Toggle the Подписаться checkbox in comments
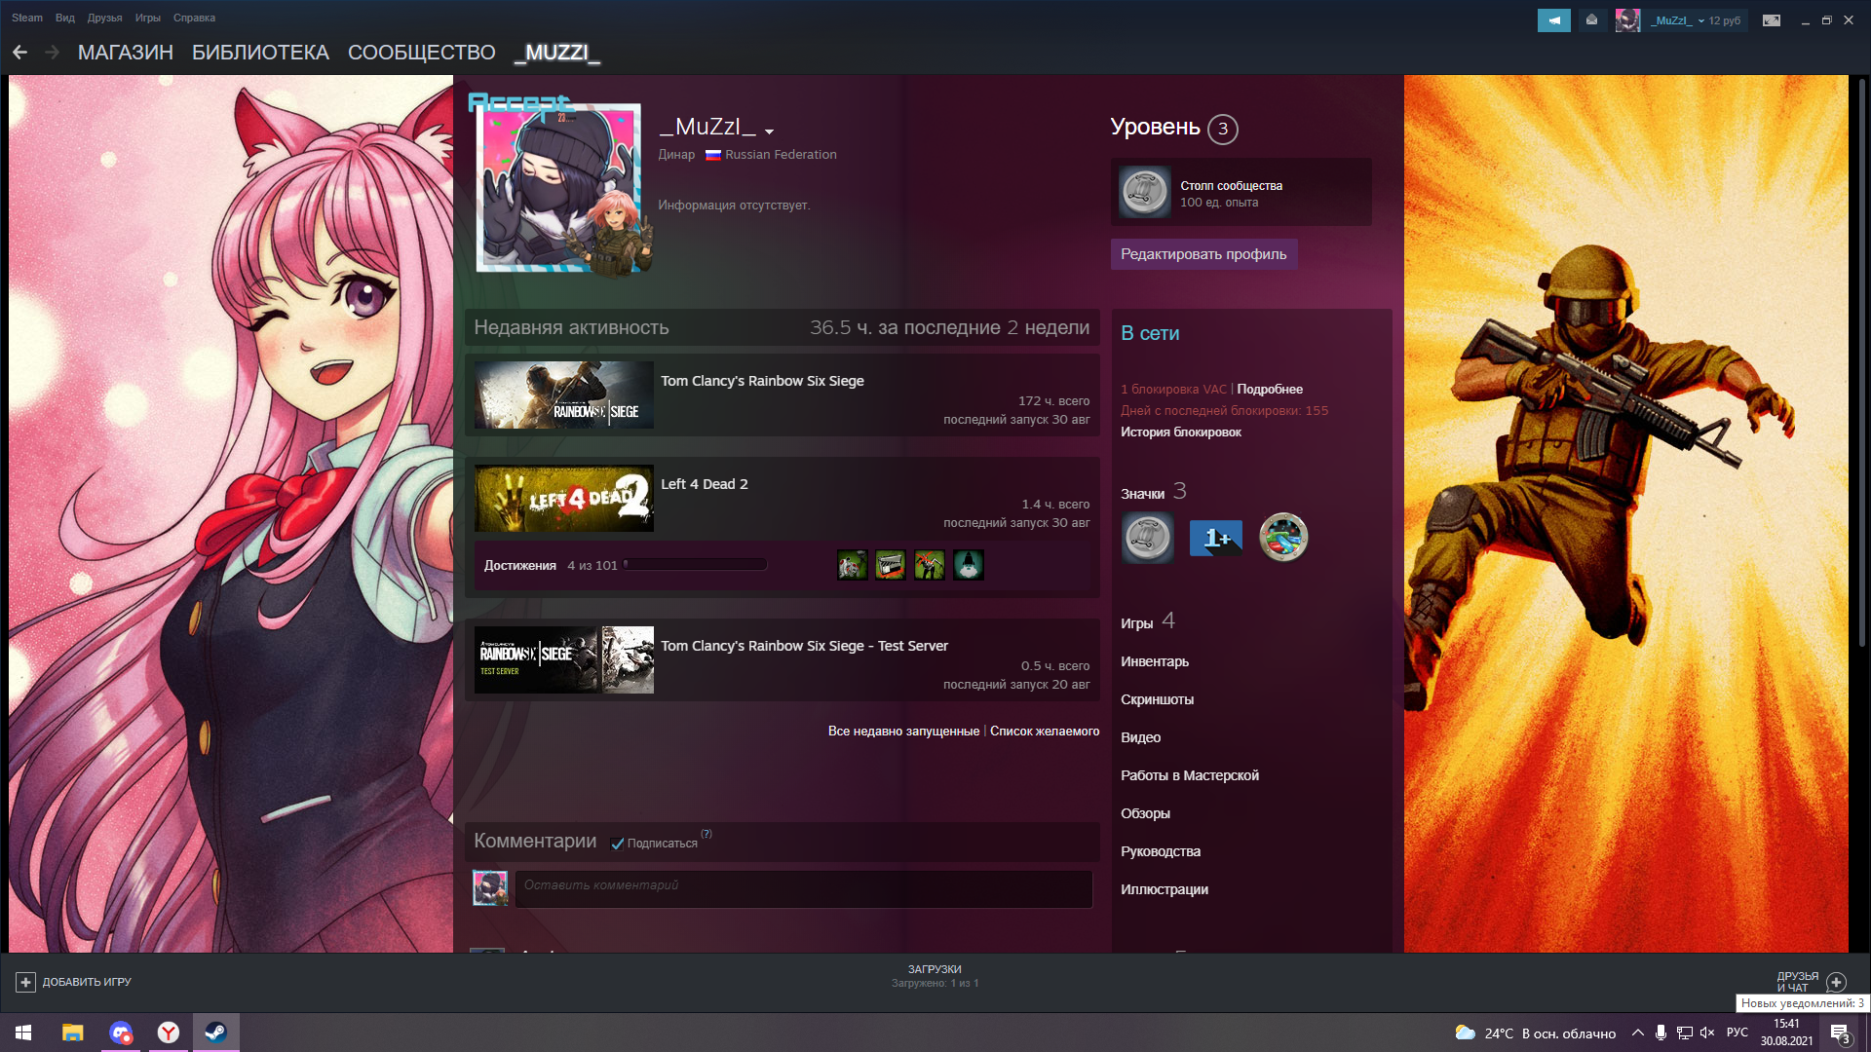The height and width of the screenshot is (1052, 1871). 617,844
